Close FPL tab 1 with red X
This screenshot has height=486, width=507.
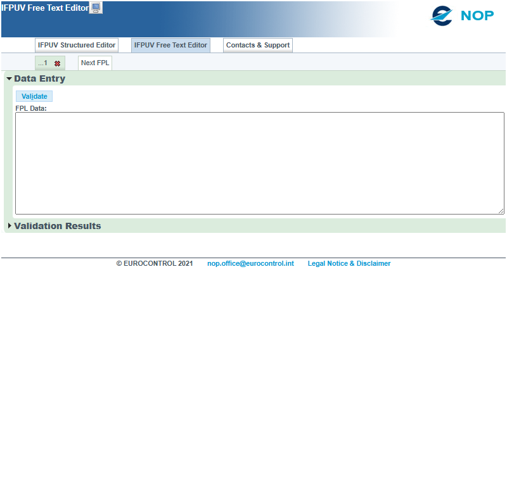57,64
